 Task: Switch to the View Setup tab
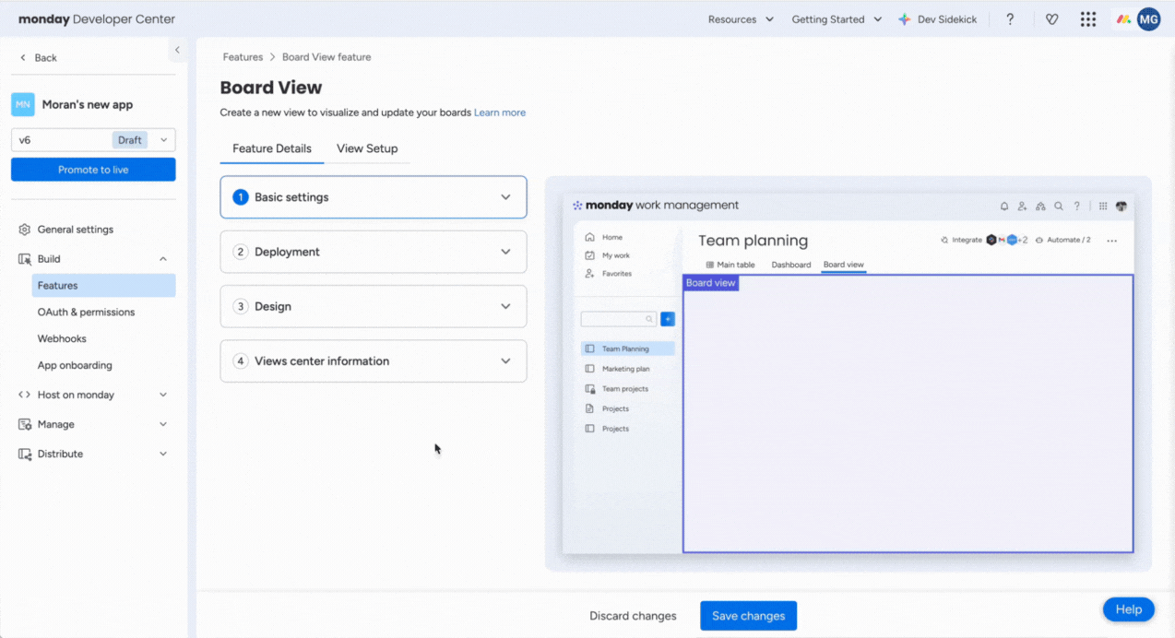367,148
